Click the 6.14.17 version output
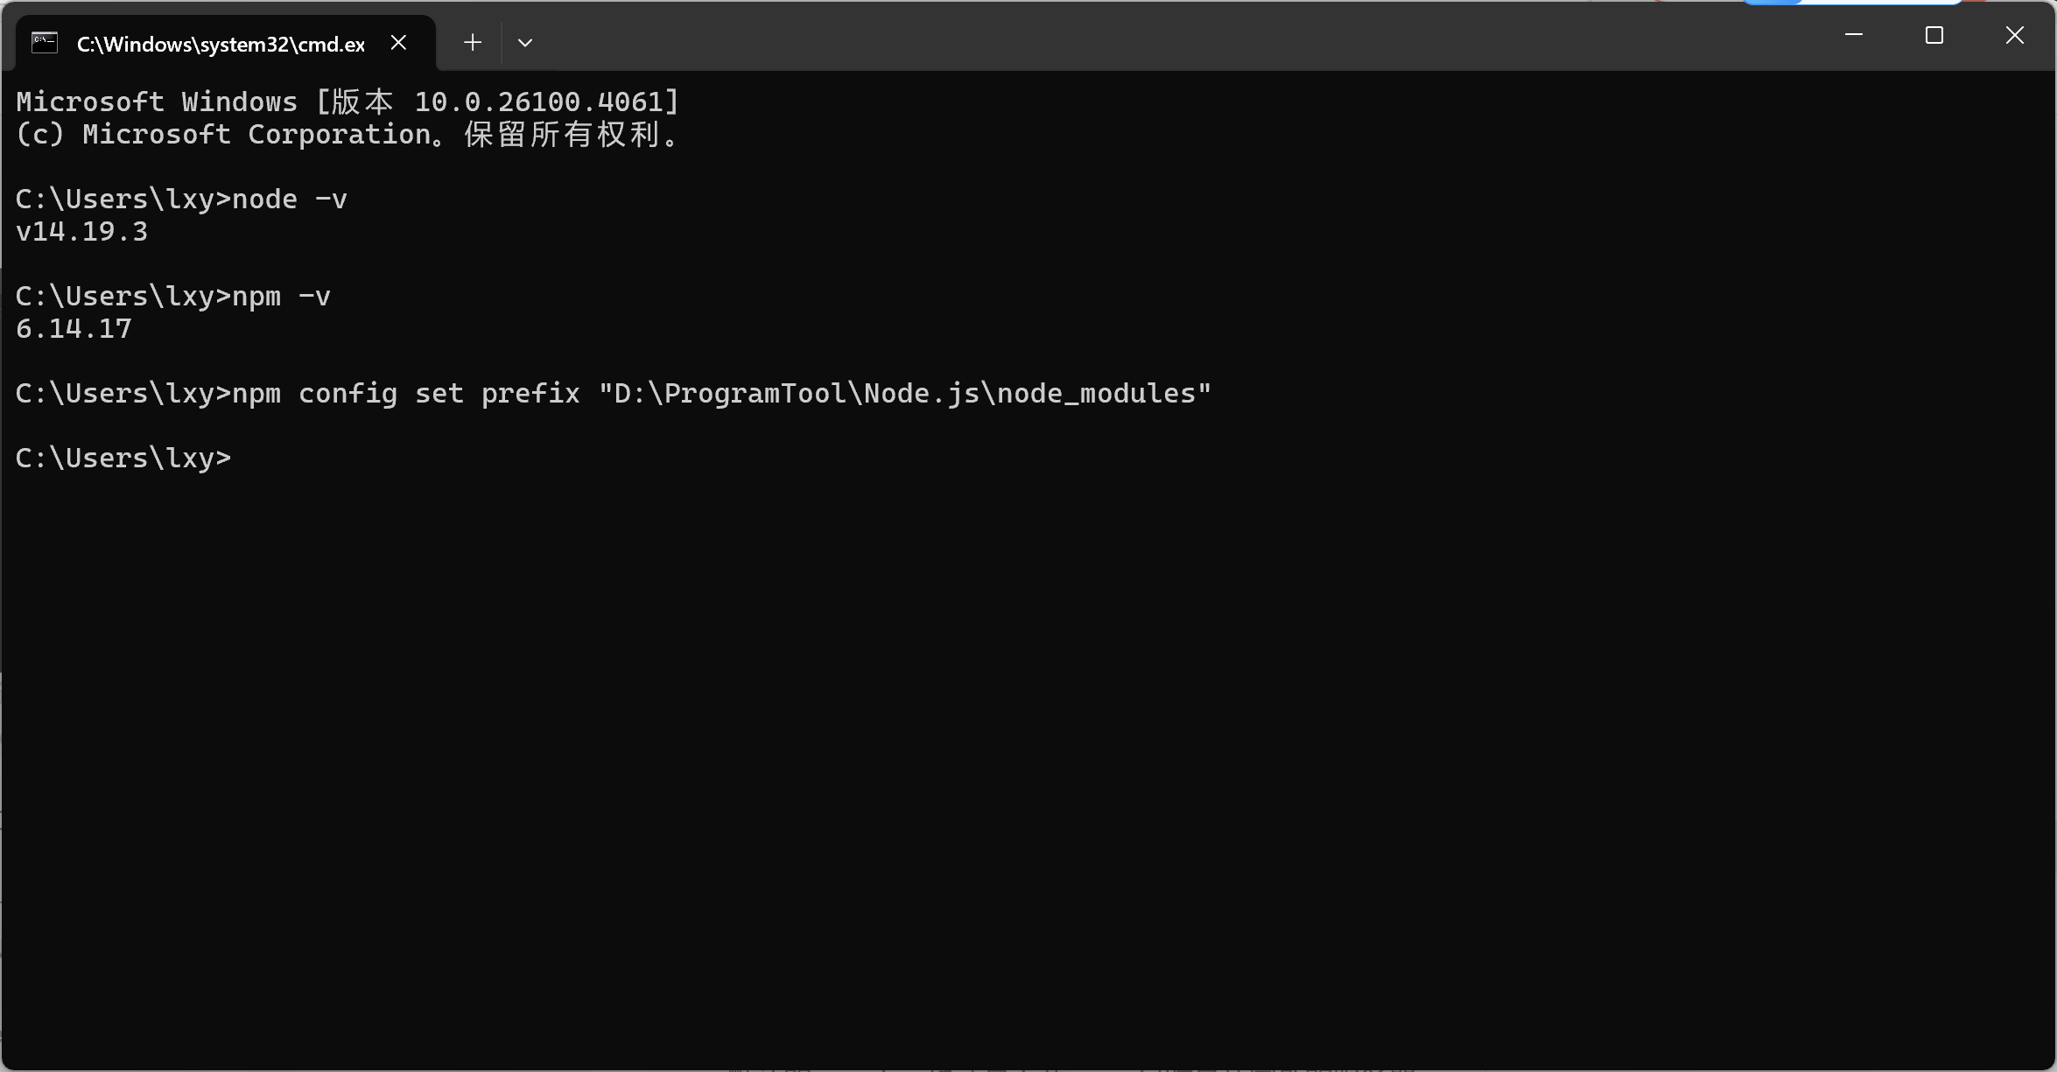 click(x=74, y=329)
